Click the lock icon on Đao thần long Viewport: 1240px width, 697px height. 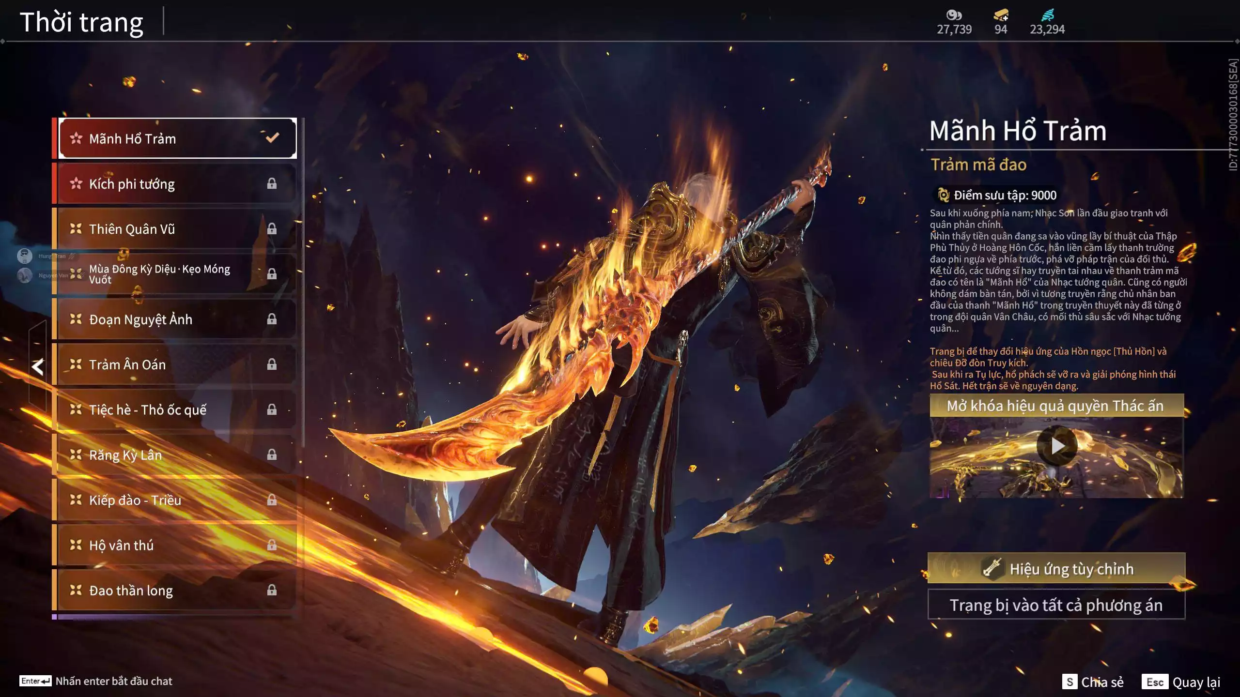[x=272, y=590]
